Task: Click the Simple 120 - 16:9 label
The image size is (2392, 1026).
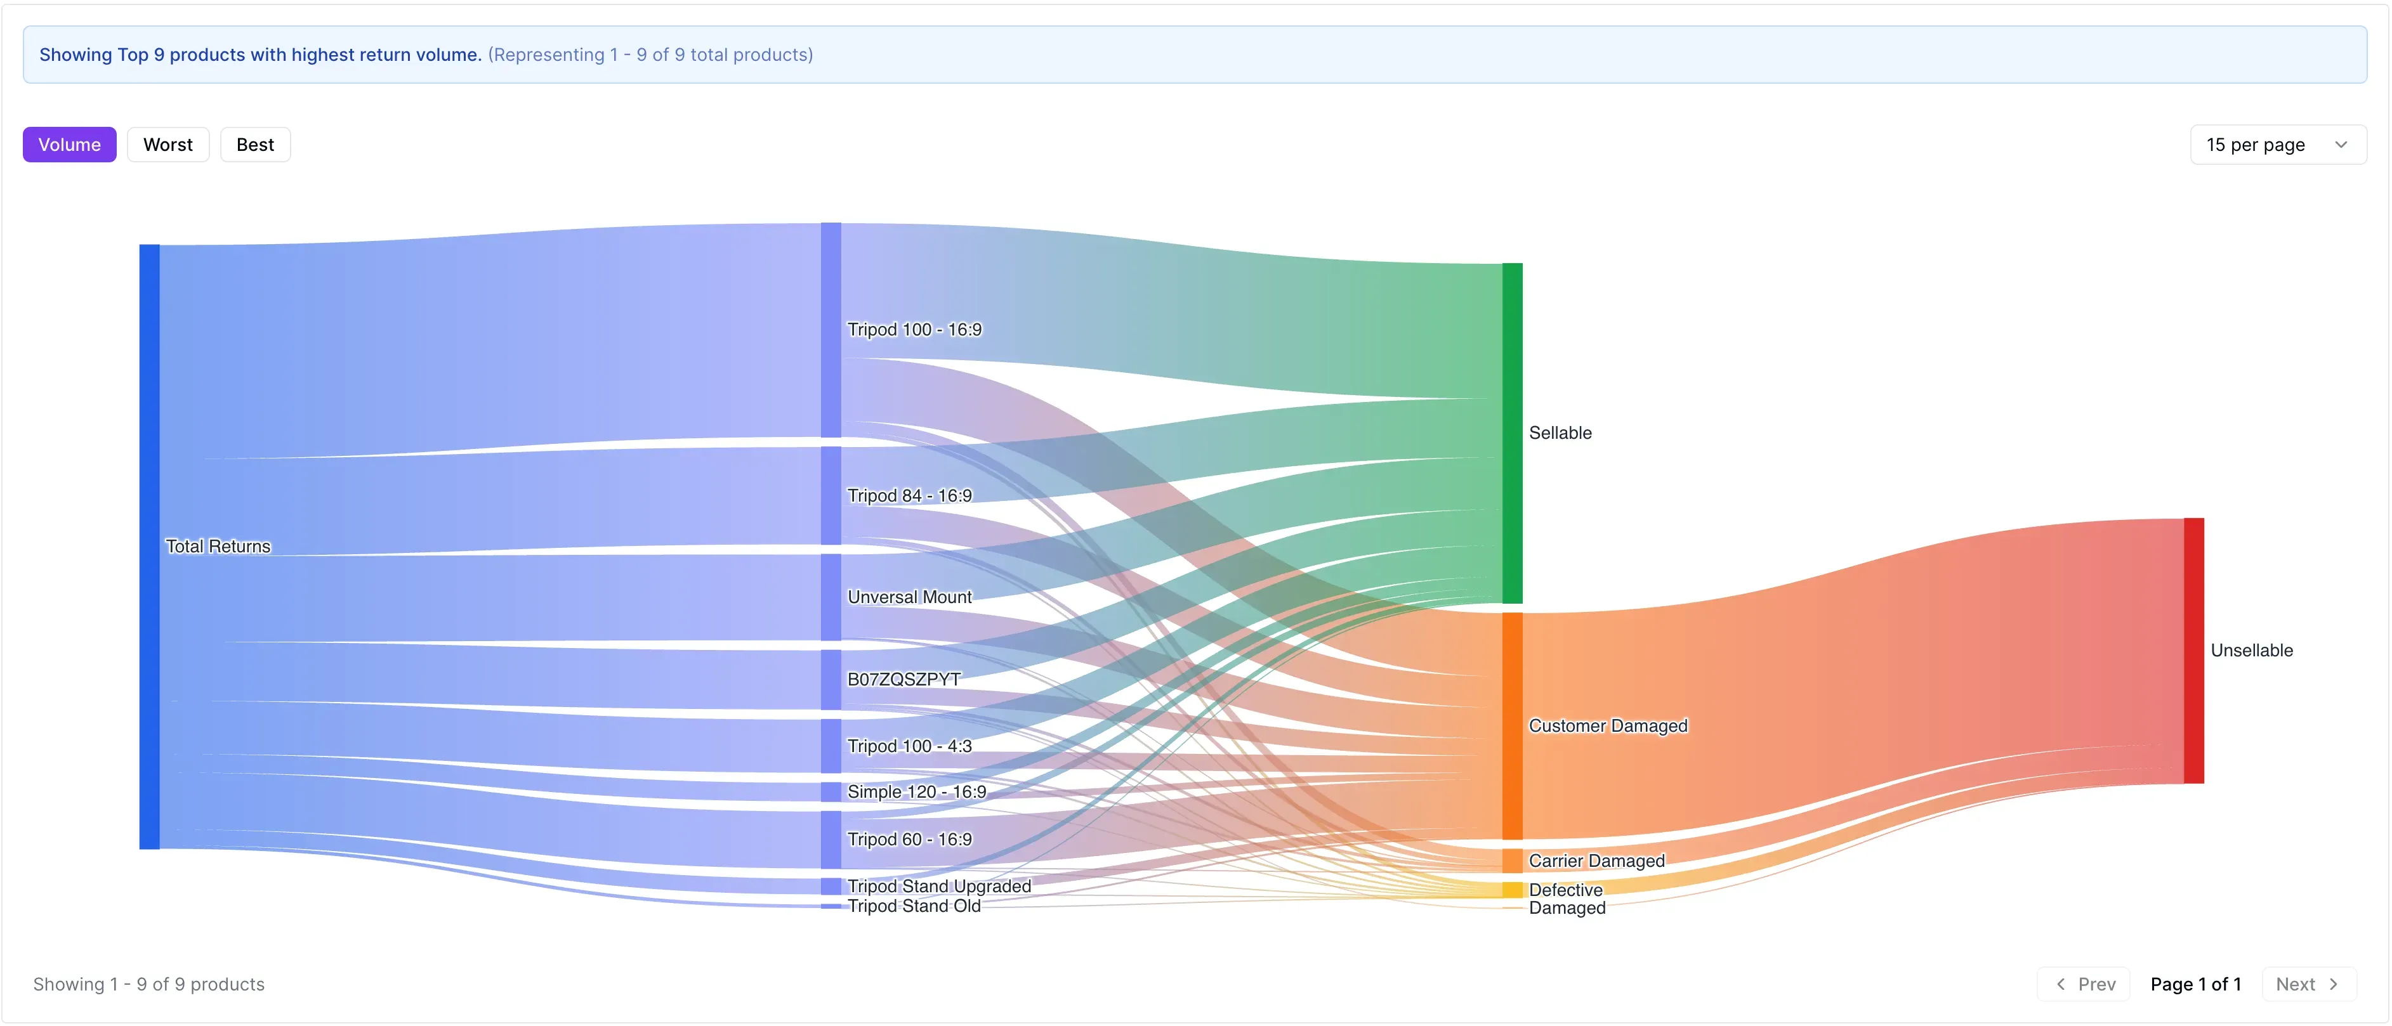Action: (x=916, y=792)
